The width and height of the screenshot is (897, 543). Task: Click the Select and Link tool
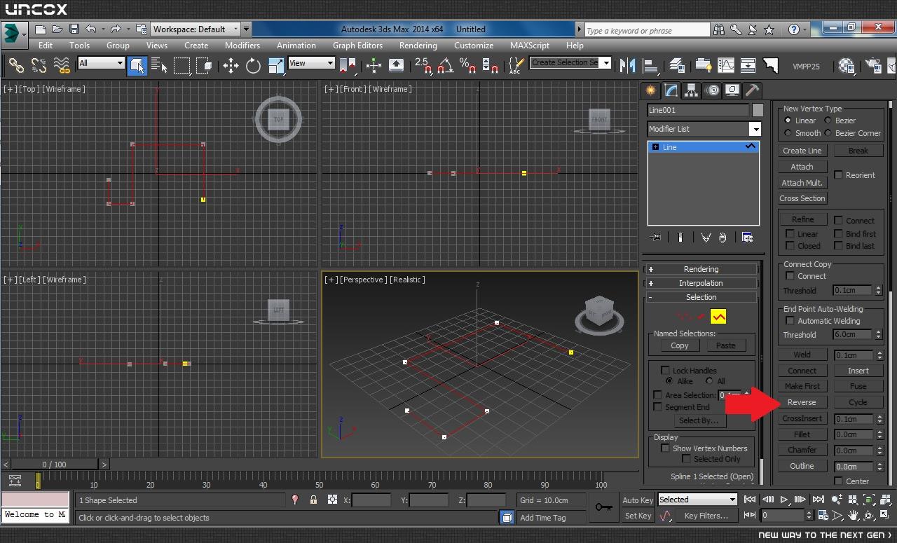(x=15, y=66)
